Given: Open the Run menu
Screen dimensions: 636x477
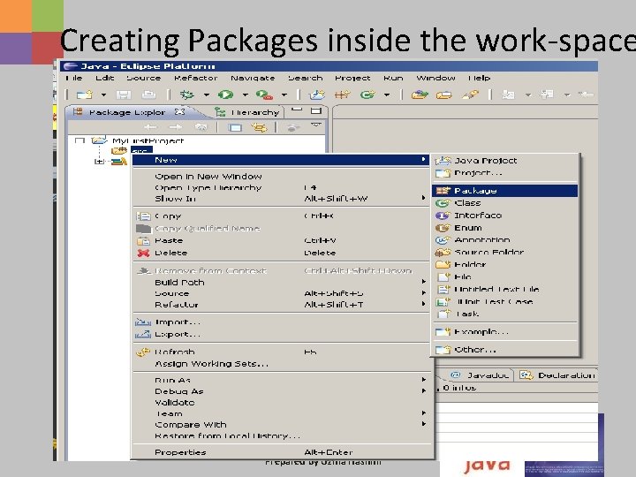Looking at the screenshot, I should tap(393, 78).
